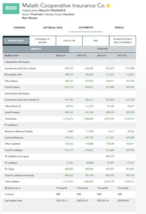Click the Investments and Cash at Banks row label
Image resolution: width=146 pixels, height=214 pixels.
(x=20, y=68)
